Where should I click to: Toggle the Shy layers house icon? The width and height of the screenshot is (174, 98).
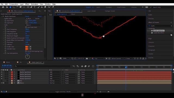pos(82,66)
